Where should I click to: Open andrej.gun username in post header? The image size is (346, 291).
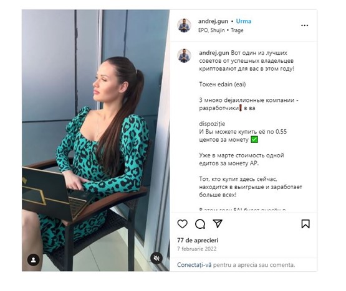point(213,21)
